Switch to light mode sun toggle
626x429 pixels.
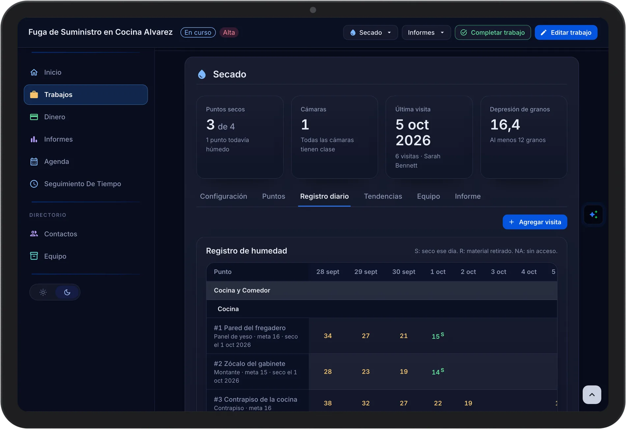[x=43, y=292]
